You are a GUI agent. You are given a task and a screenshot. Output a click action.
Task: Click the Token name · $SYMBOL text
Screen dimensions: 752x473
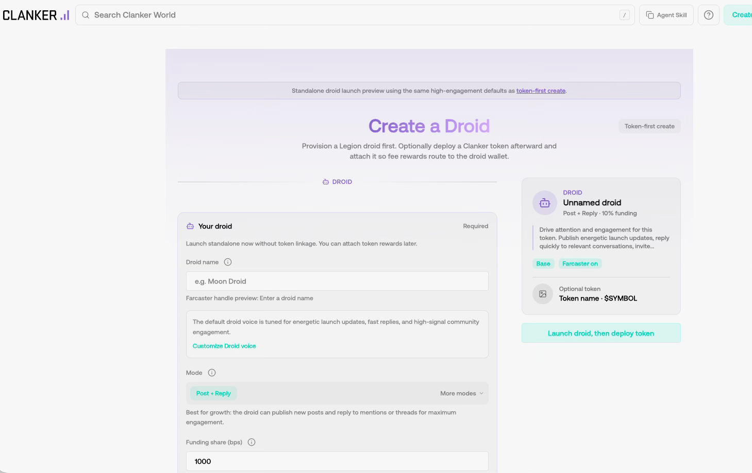598,298
